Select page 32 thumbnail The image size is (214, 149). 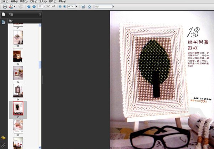pos(18,55)
